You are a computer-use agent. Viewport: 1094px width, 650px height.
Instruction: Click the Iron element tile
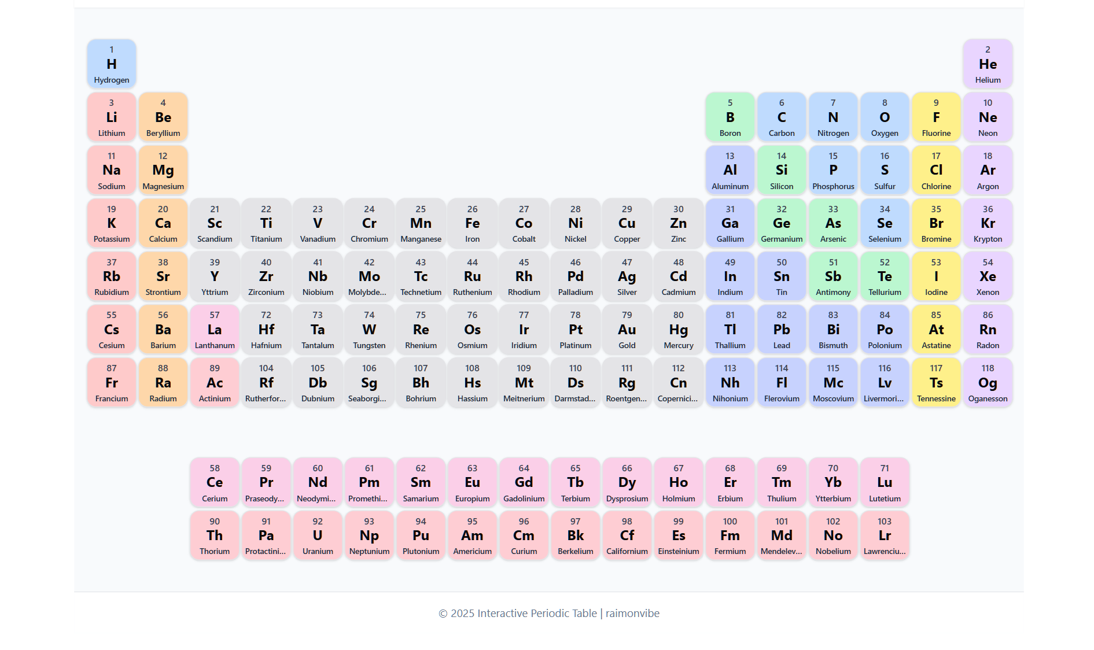click(x=472, y=223)
